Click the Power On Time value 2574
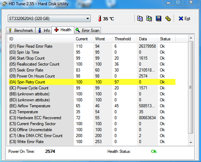201x162 pixels. tap(50, 151)
